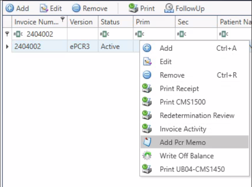Click the Add Pcr Memo notepad icon

[x=147, y=142]
